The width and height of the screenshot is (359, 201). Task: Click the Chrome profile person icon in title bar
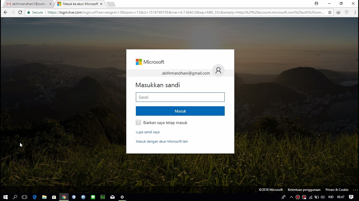(317, 4)
